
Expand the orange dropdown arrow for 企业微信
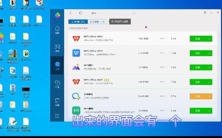coord(209,96)
